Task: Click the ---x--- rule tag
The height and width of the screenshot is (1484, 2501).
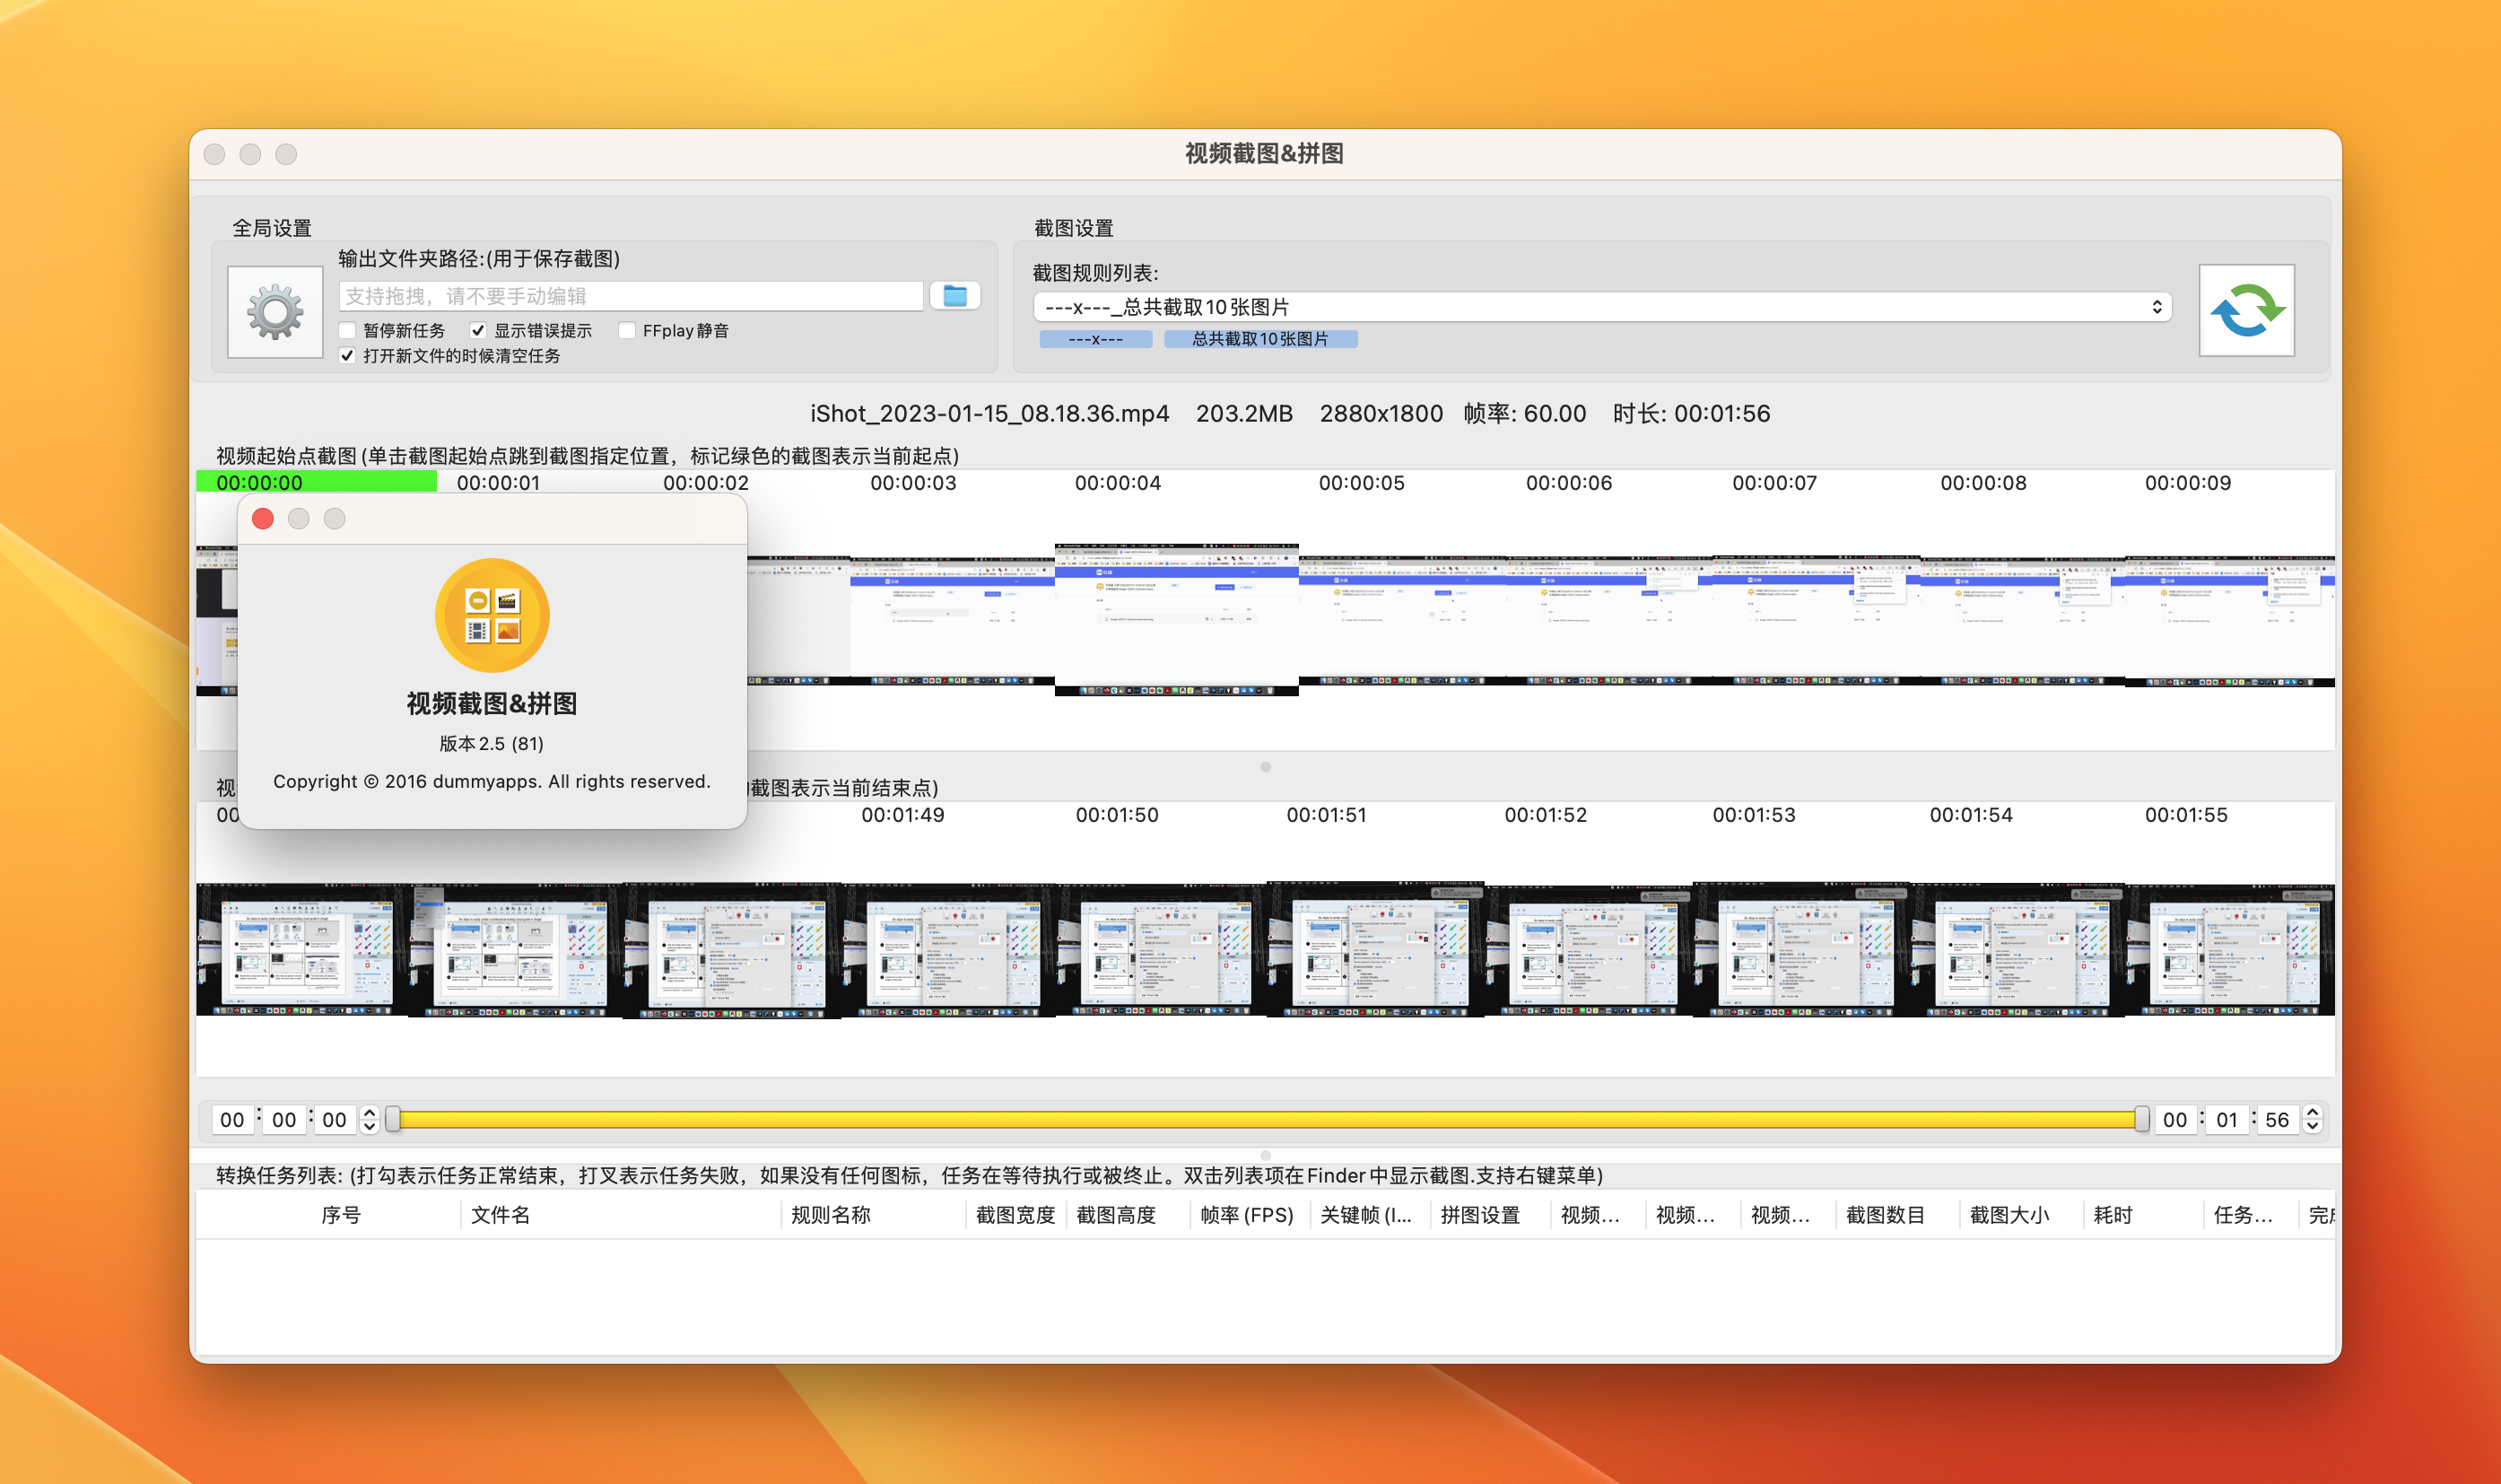Action: coord(1094,339)
